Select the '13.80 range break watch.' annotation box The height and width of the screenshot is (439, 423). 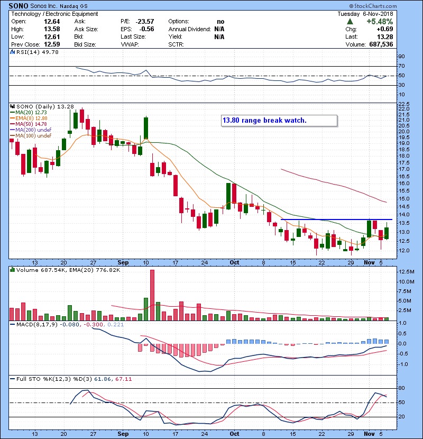279,121
